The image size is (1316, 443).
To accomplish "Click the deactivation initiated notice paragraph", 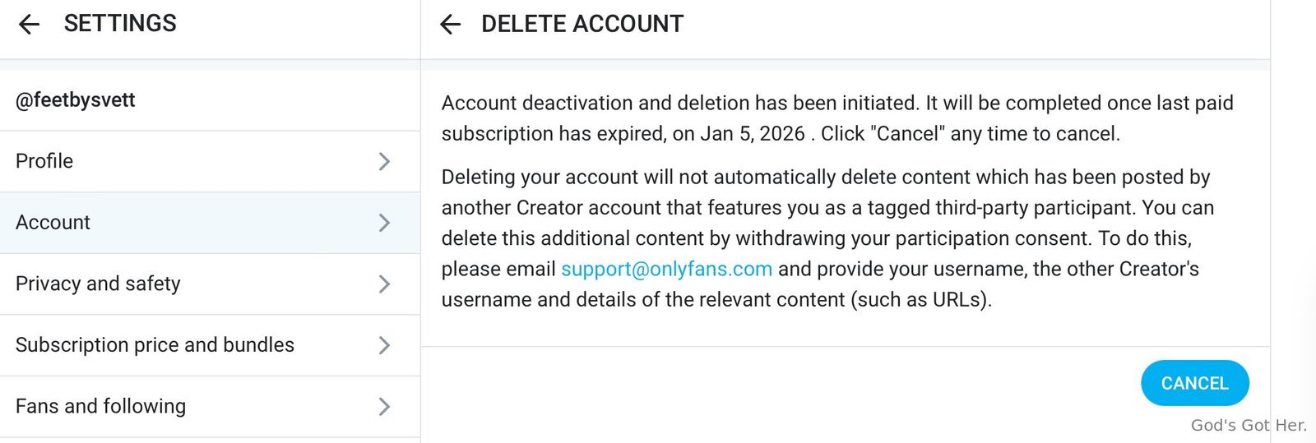I will tap(837, 118).
